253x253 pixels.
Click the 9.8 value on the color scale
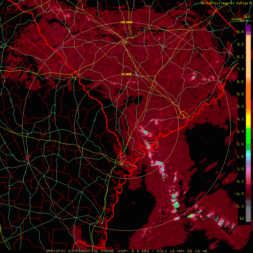(240, 31)
